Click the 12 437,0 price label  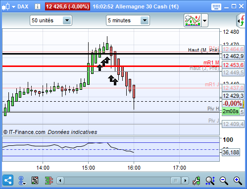233,88
